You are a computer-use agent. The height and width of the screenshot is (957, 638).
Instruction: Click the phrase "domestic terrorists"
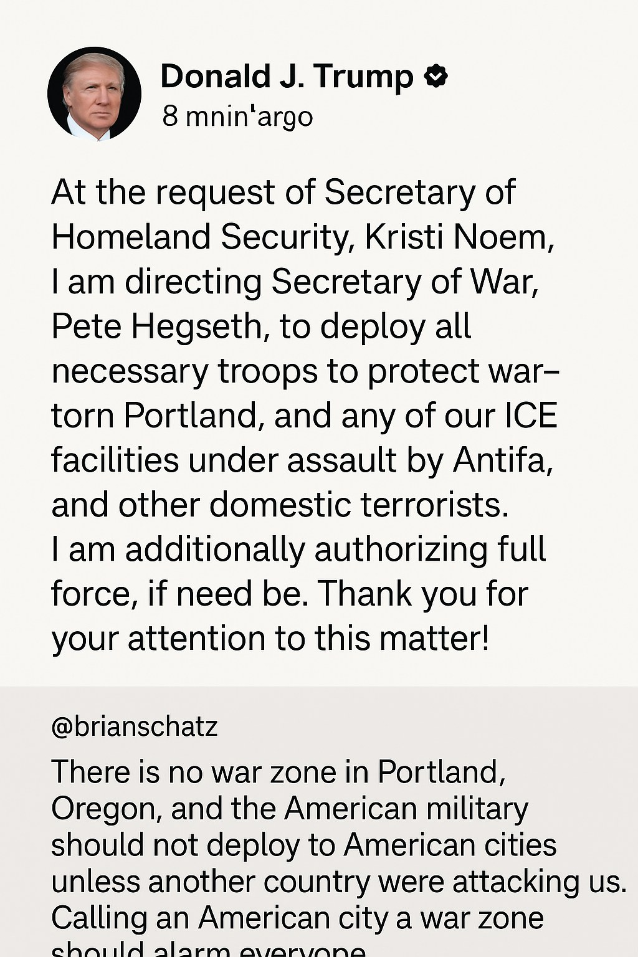(x=358, y=505)
